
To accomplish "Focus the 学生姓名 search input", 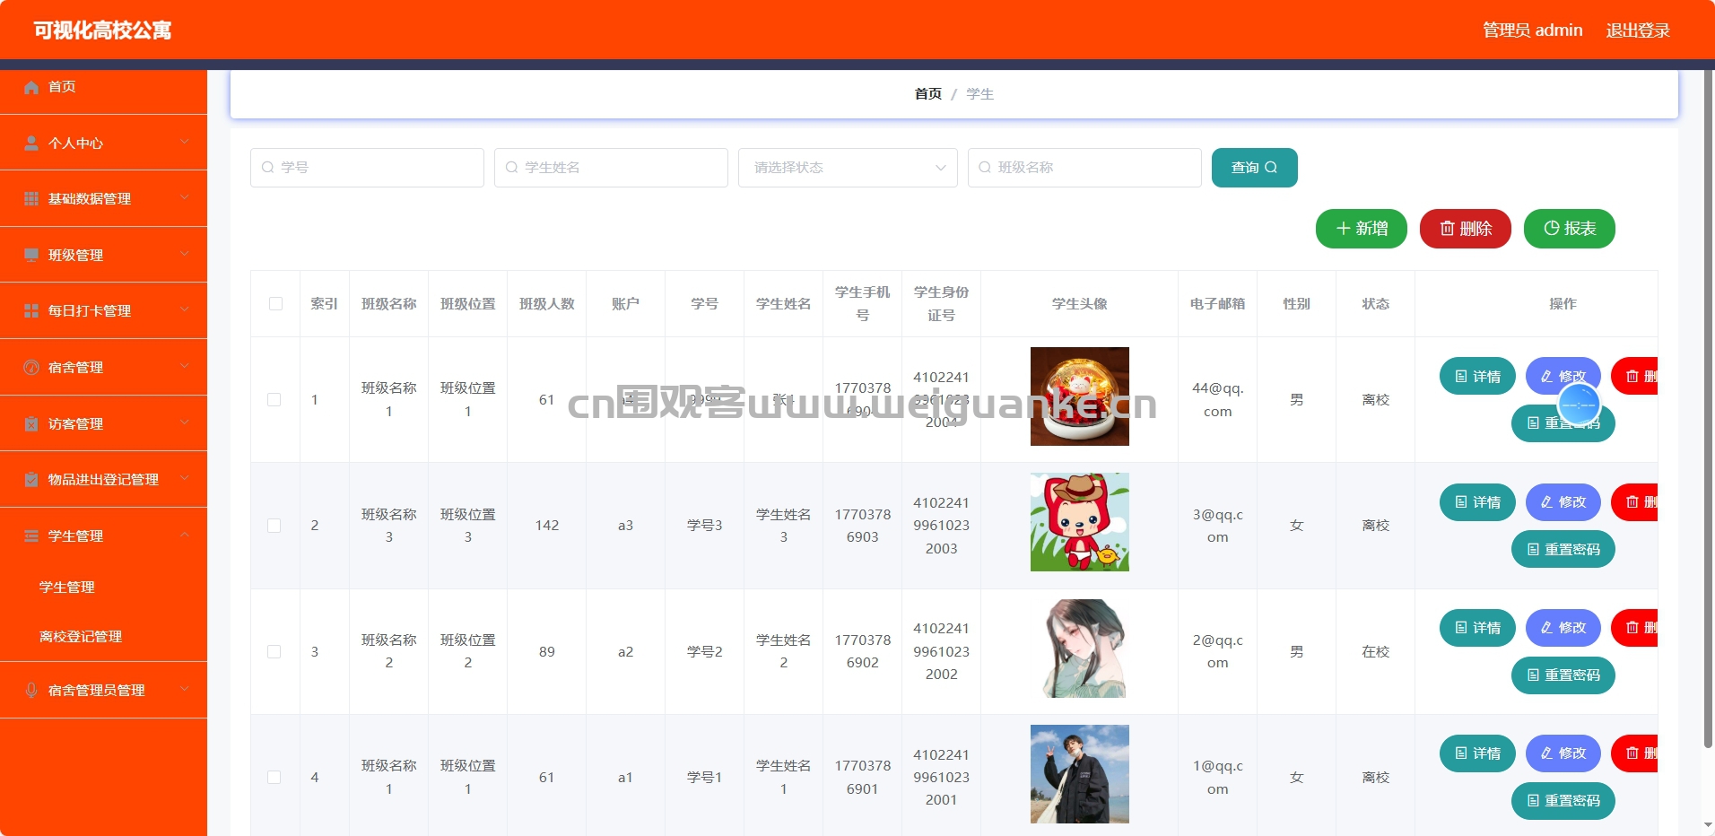I will [611, 168].
